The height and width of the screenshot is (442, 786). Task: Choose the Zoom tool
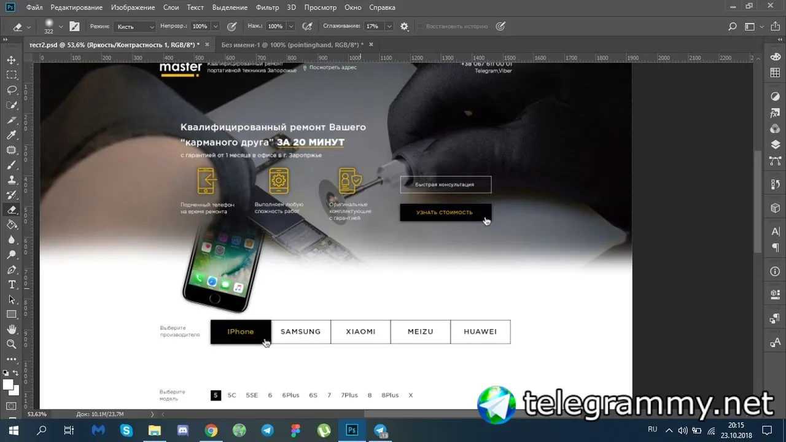[x=12, y=344]
